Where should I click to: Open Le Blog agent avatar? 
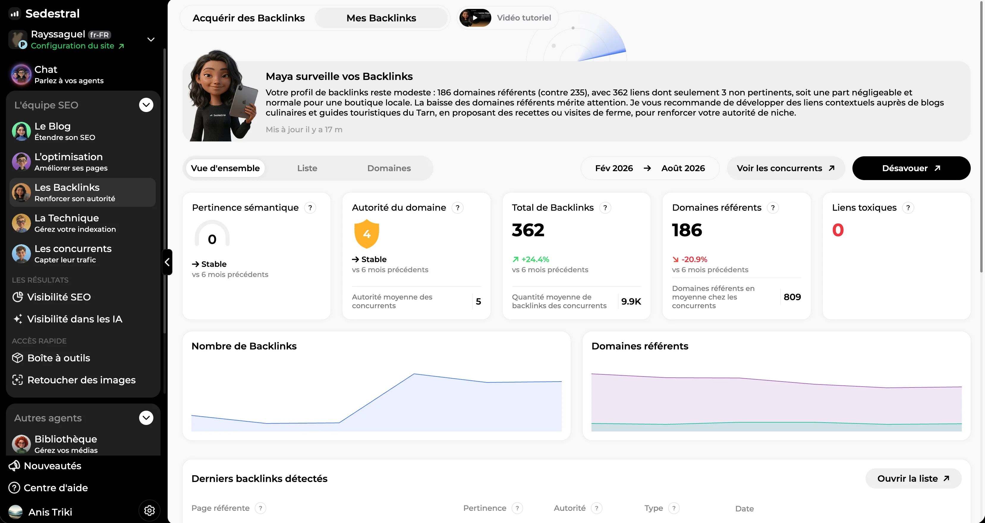pyautogui.click(x=21, y=131)
